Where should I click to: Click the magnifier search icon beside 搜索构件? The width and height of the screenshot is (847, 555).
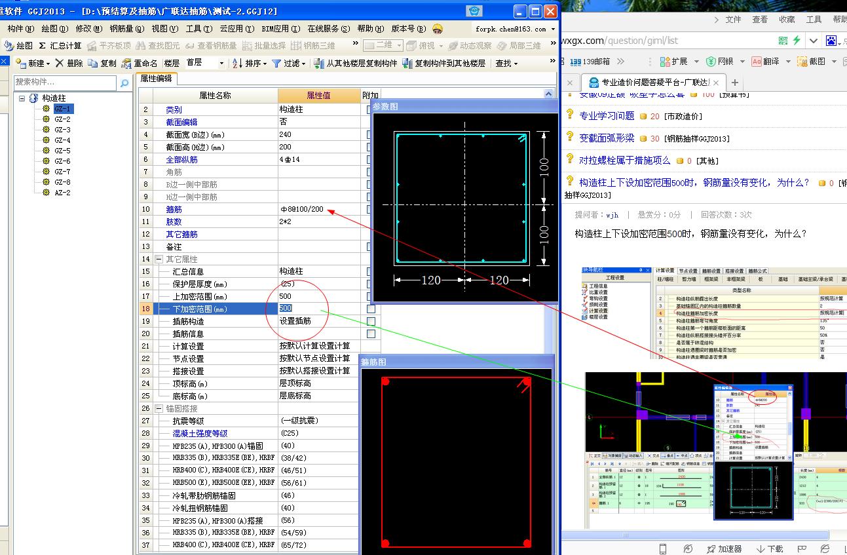(x=124, y=83)
